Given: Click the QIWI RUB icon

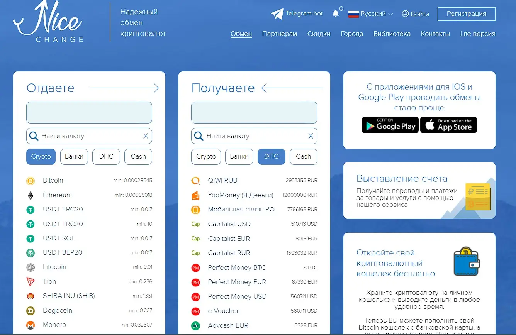Looking at the screenshot, I should coord(196,181).
